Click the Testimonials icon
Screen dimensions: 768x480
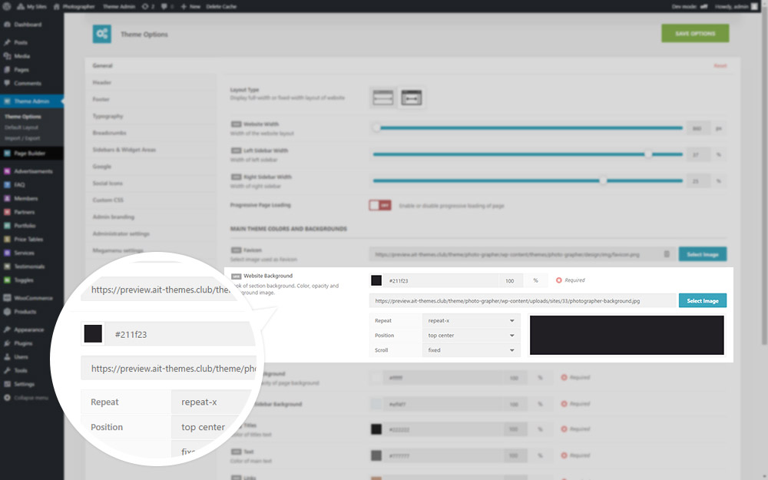tap(7, 266)
